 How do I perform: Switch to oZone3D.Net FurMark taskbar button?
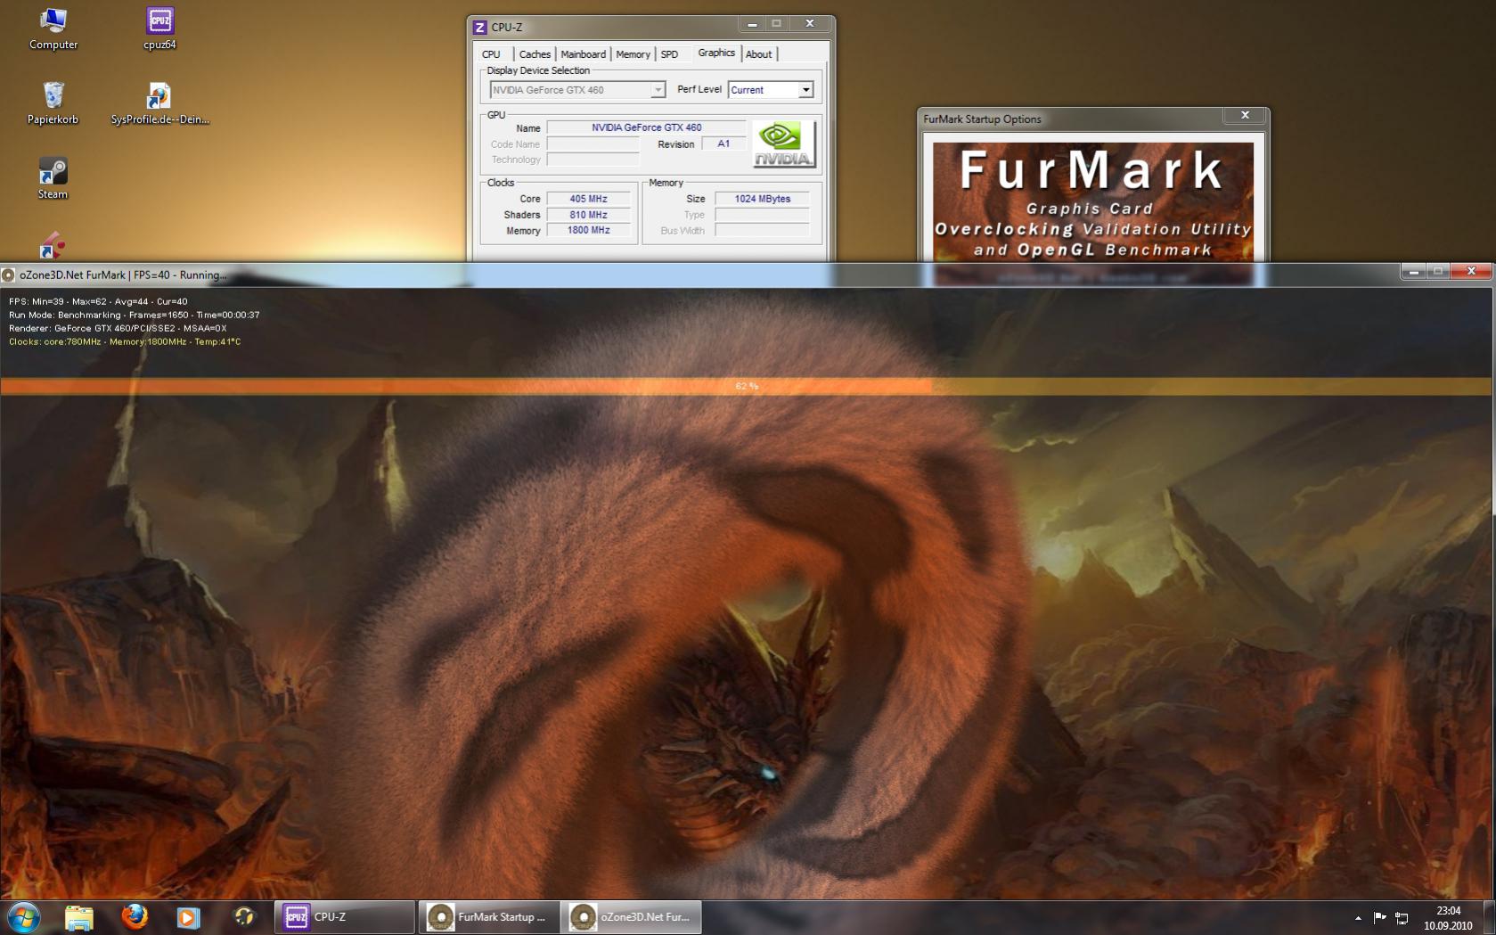[x=632, y=916]
